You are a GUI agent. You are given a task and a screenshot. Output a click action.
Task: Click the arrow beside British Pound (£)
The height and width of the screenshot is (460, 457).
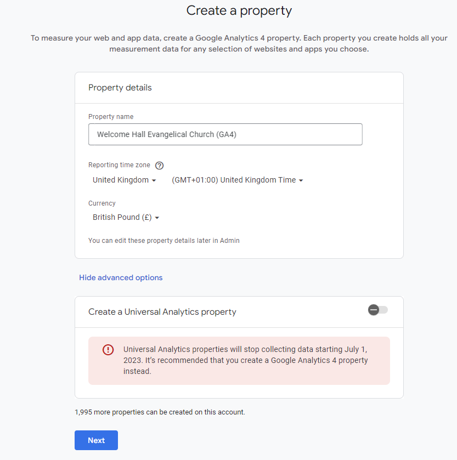[157, 218]
